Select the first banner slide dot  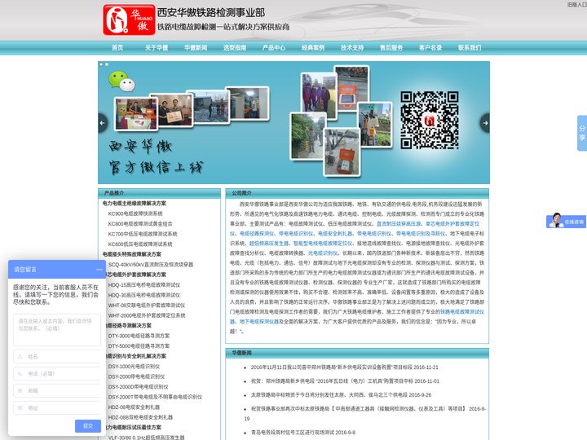(x=101, y=64)
